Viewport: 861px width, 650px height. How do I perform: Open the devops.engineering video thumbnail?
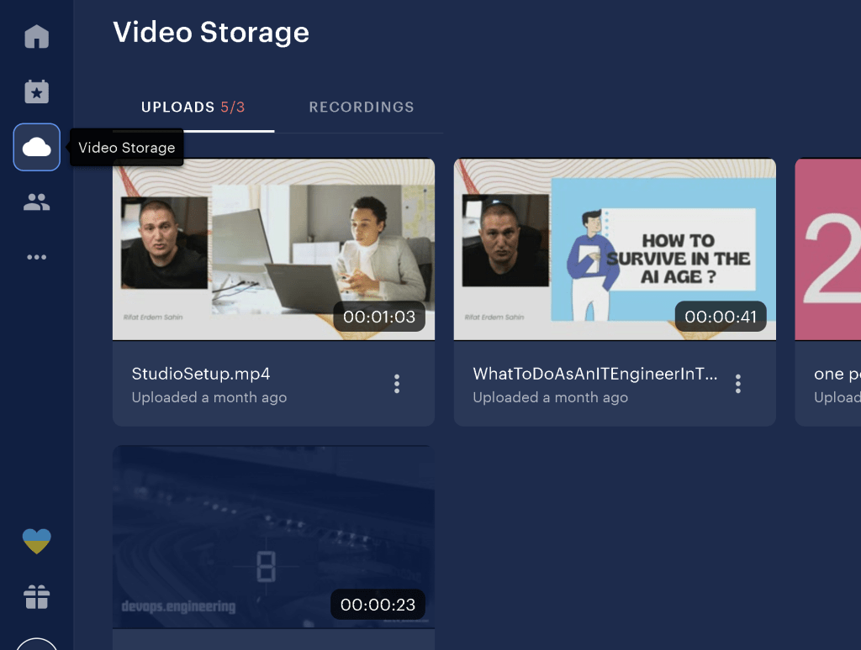[273, 537]
